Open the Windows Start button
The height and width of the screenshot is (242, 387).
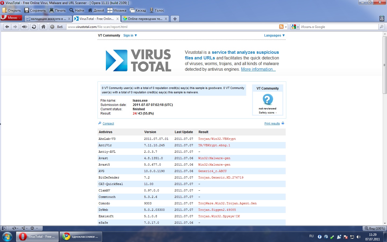[x=7, y=237]
